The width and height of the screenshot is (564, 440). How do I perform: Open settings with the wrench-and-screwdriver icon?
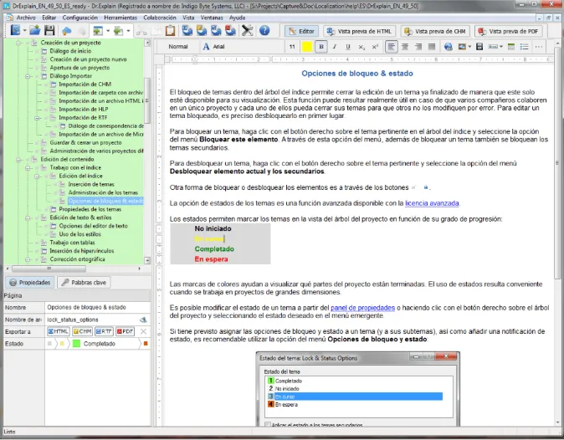pyautogui.click(x=248, y=31)
